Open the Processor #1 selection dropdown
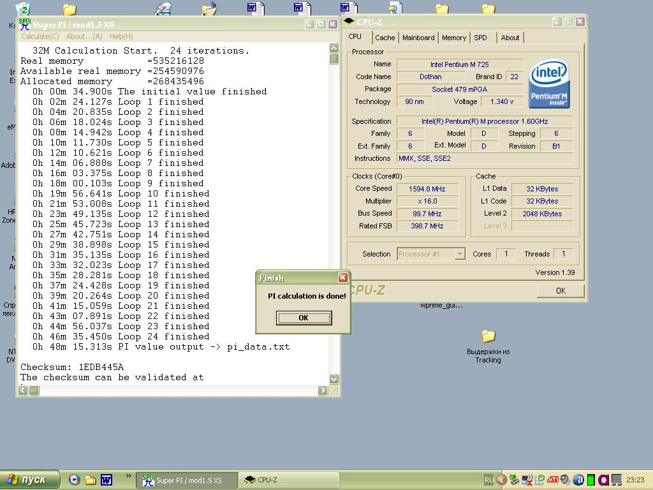Image resolution: width=653 pixels, height=490 pixels. click(460, 254)
